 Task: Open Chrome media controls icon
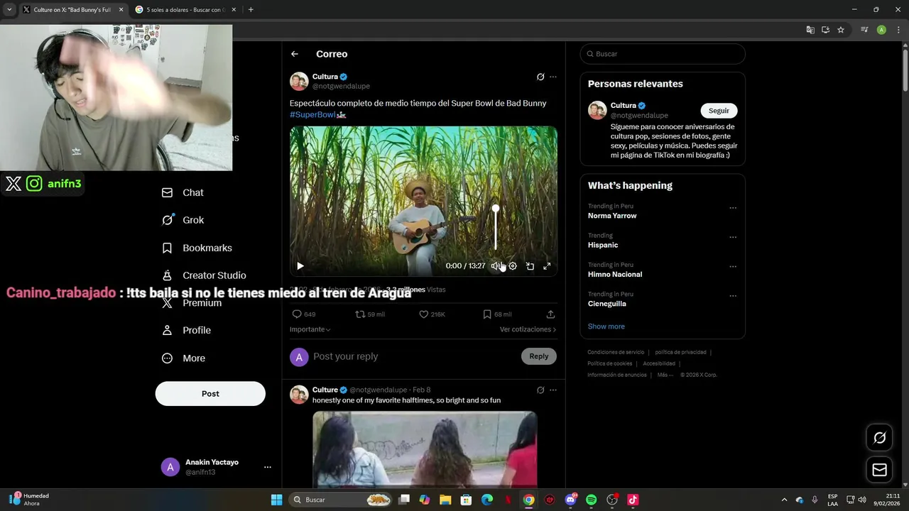point(864,30)
